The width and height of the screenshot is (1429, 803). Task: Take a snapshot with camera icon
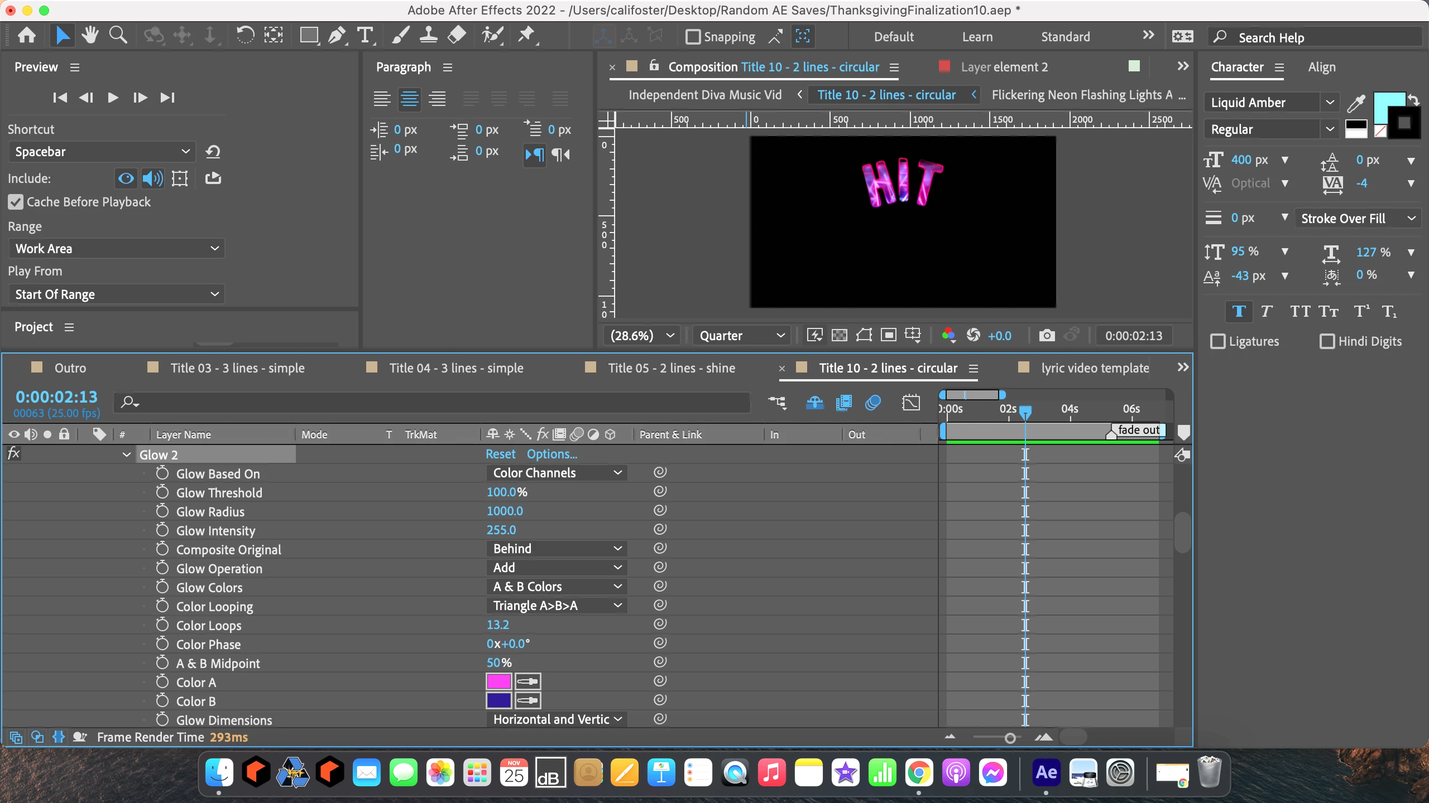(x=1047, y=336)
